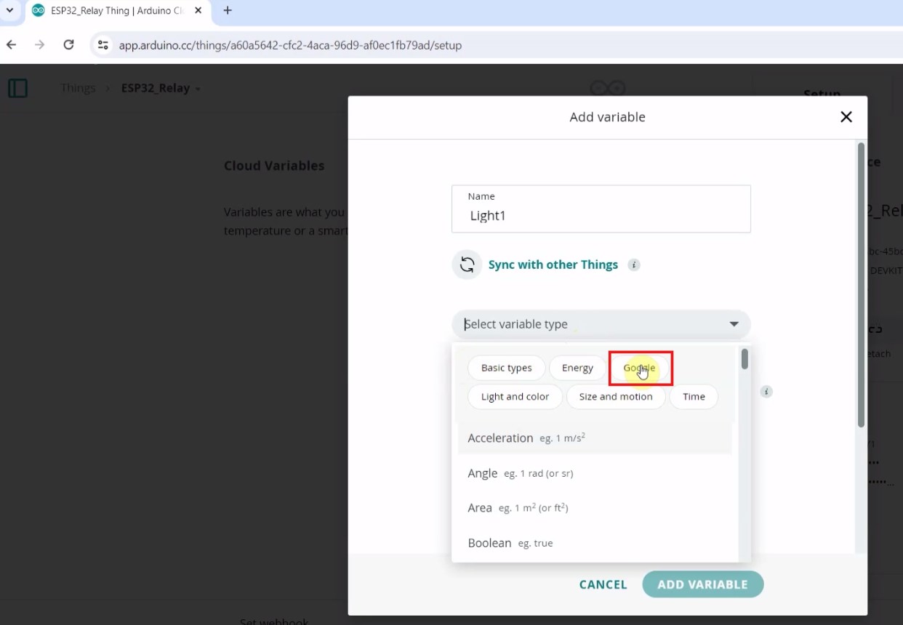Select the Google category filter chip
Screen dimensions: 903x625
point(639,368)
